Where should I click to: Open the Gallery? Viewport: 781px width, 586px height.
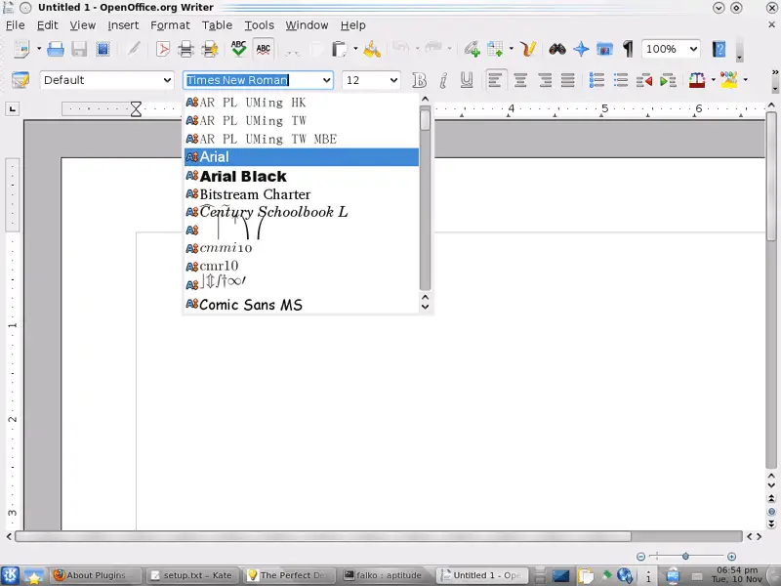604,49
